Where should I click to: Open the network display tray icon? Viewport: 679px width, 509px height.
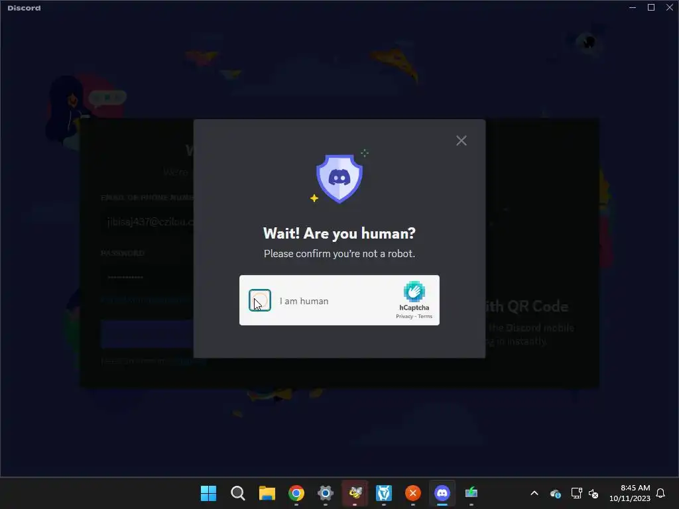point(576,493)
